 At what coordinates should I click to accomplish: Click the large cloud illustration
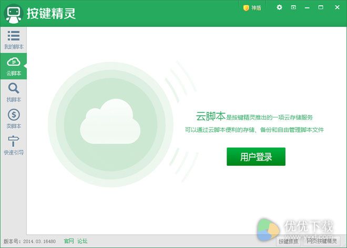point(110,122)
